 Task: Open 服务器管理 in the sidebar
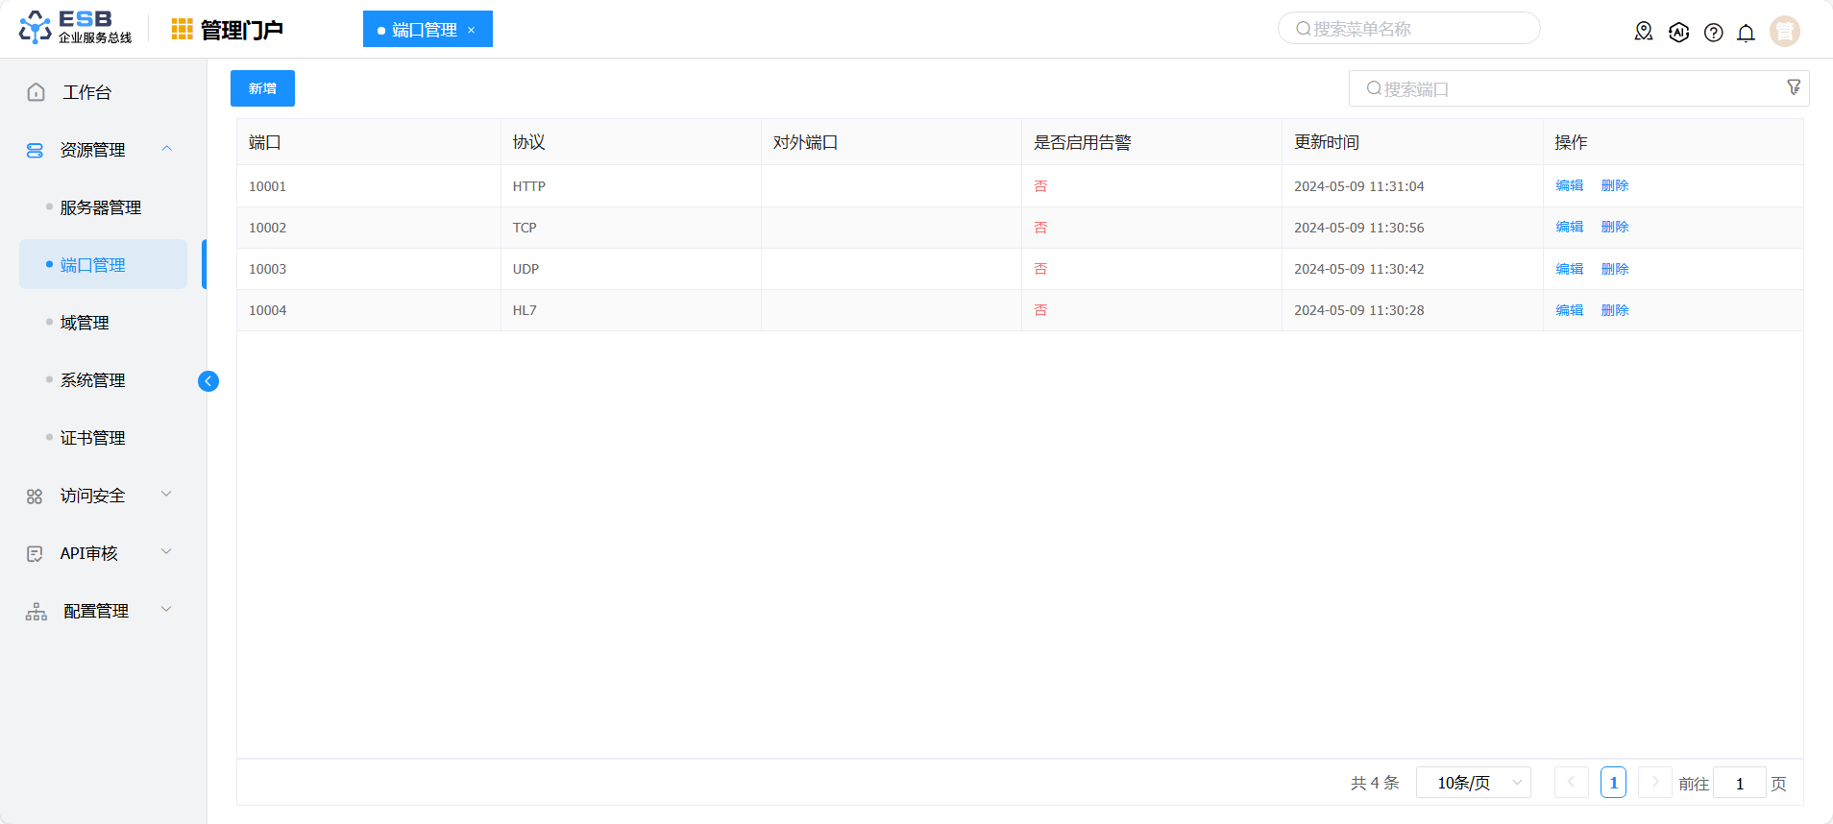tap(101, 207)
